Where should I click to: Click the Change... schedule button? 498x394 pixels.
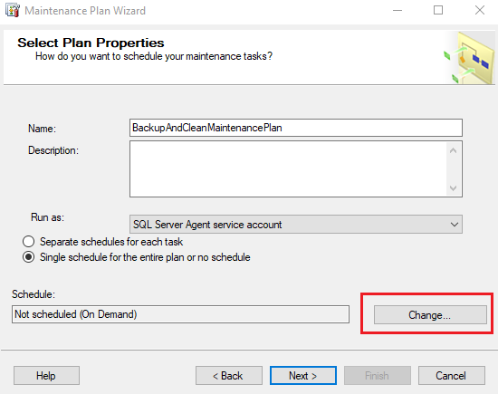pyautogui.click(x=430, y=315)
